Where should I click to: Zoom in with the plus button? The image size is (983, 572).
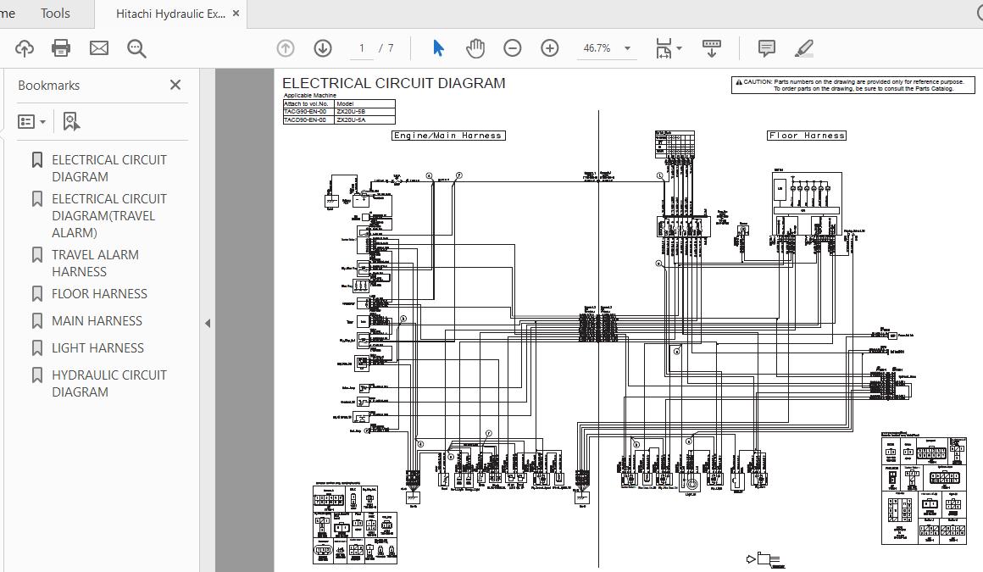(x=550, y=48)
